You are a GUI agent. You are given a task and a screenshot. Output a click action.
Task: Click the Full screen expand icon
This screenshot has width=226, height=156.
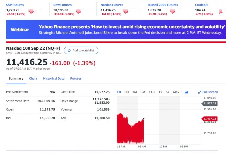click(x=200, y=92)
